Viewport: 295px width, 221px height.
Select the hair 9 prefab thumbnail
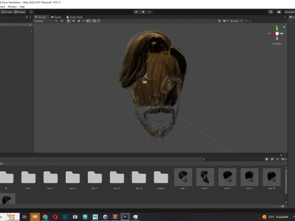click(227, 177)
